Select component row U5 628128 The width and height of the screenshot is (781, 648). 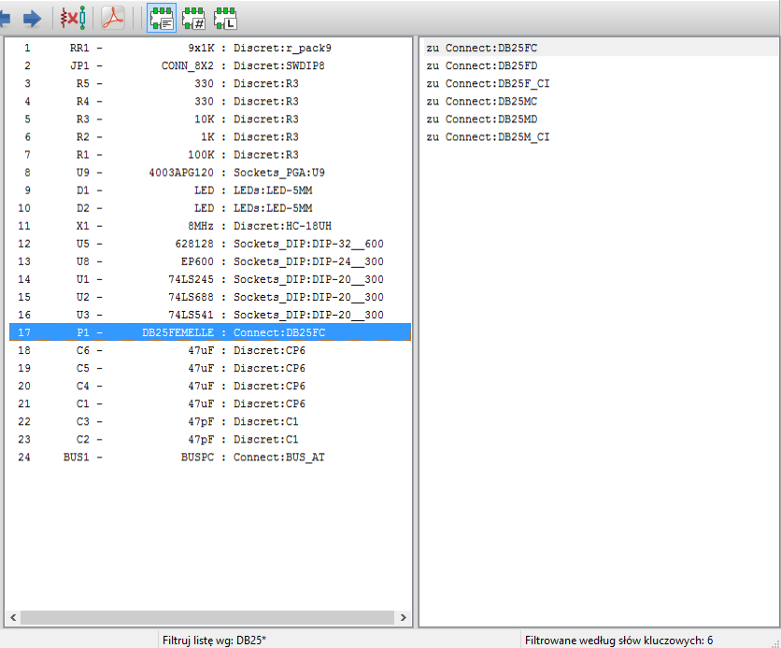pos(209,244)
